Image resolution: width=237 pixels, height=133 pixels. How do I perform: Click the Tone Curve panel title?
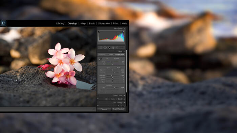pyautogui.click(x=118, y=96)
